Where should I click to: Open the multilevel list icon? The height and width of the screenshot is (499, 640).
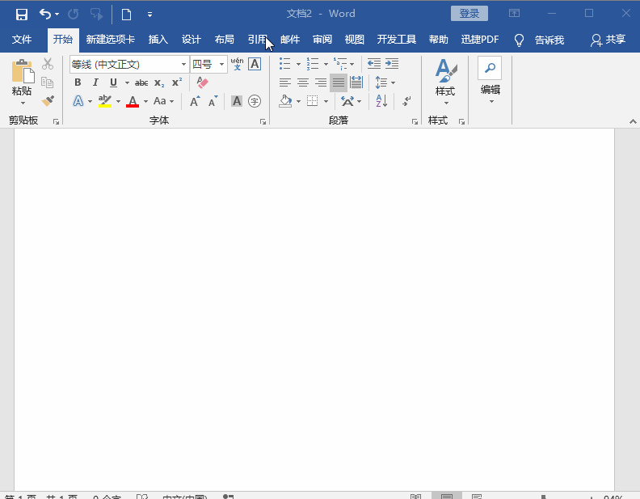[x=339, y=64]
